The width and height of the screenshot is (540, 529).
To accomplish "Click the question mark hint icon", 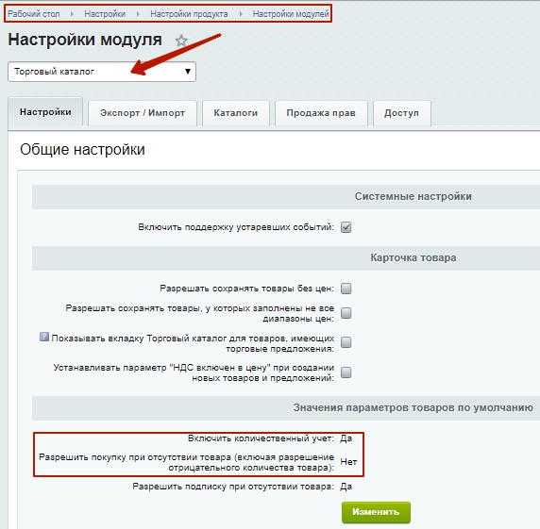I will click(44, 337).
